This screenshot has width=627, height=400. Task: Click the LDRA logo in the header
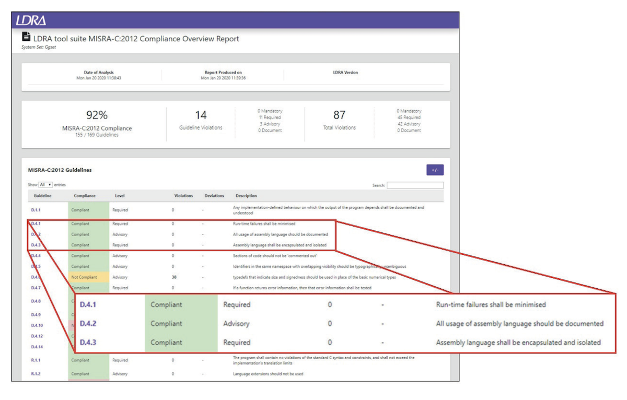[x=31, y=20]
